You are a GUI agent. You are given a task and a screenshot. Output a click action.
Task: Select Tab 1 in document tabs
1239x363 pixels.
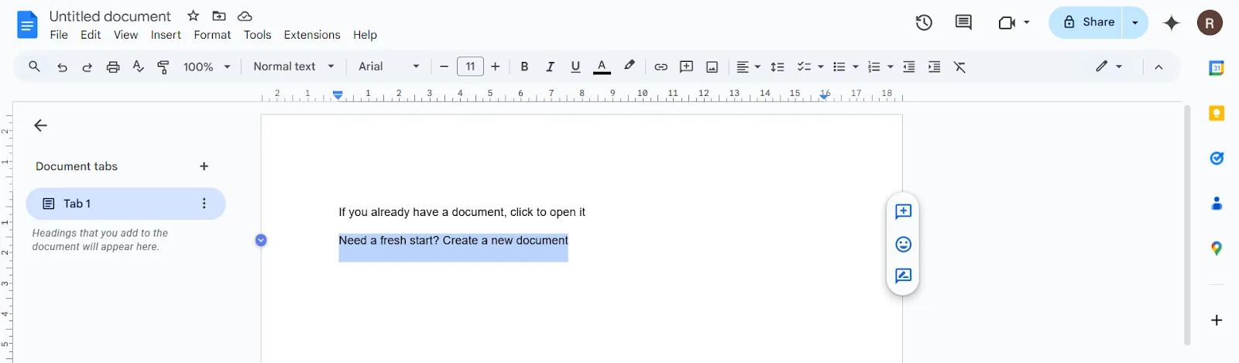(x=125, y=204)
